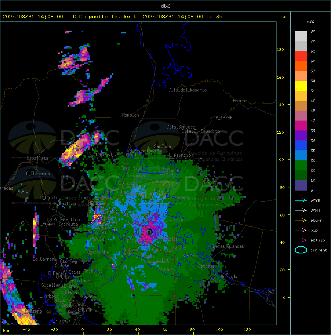Screen dimensions: 331x335
Task: Click the E_Challao place label
Action: tap(65, 204)
